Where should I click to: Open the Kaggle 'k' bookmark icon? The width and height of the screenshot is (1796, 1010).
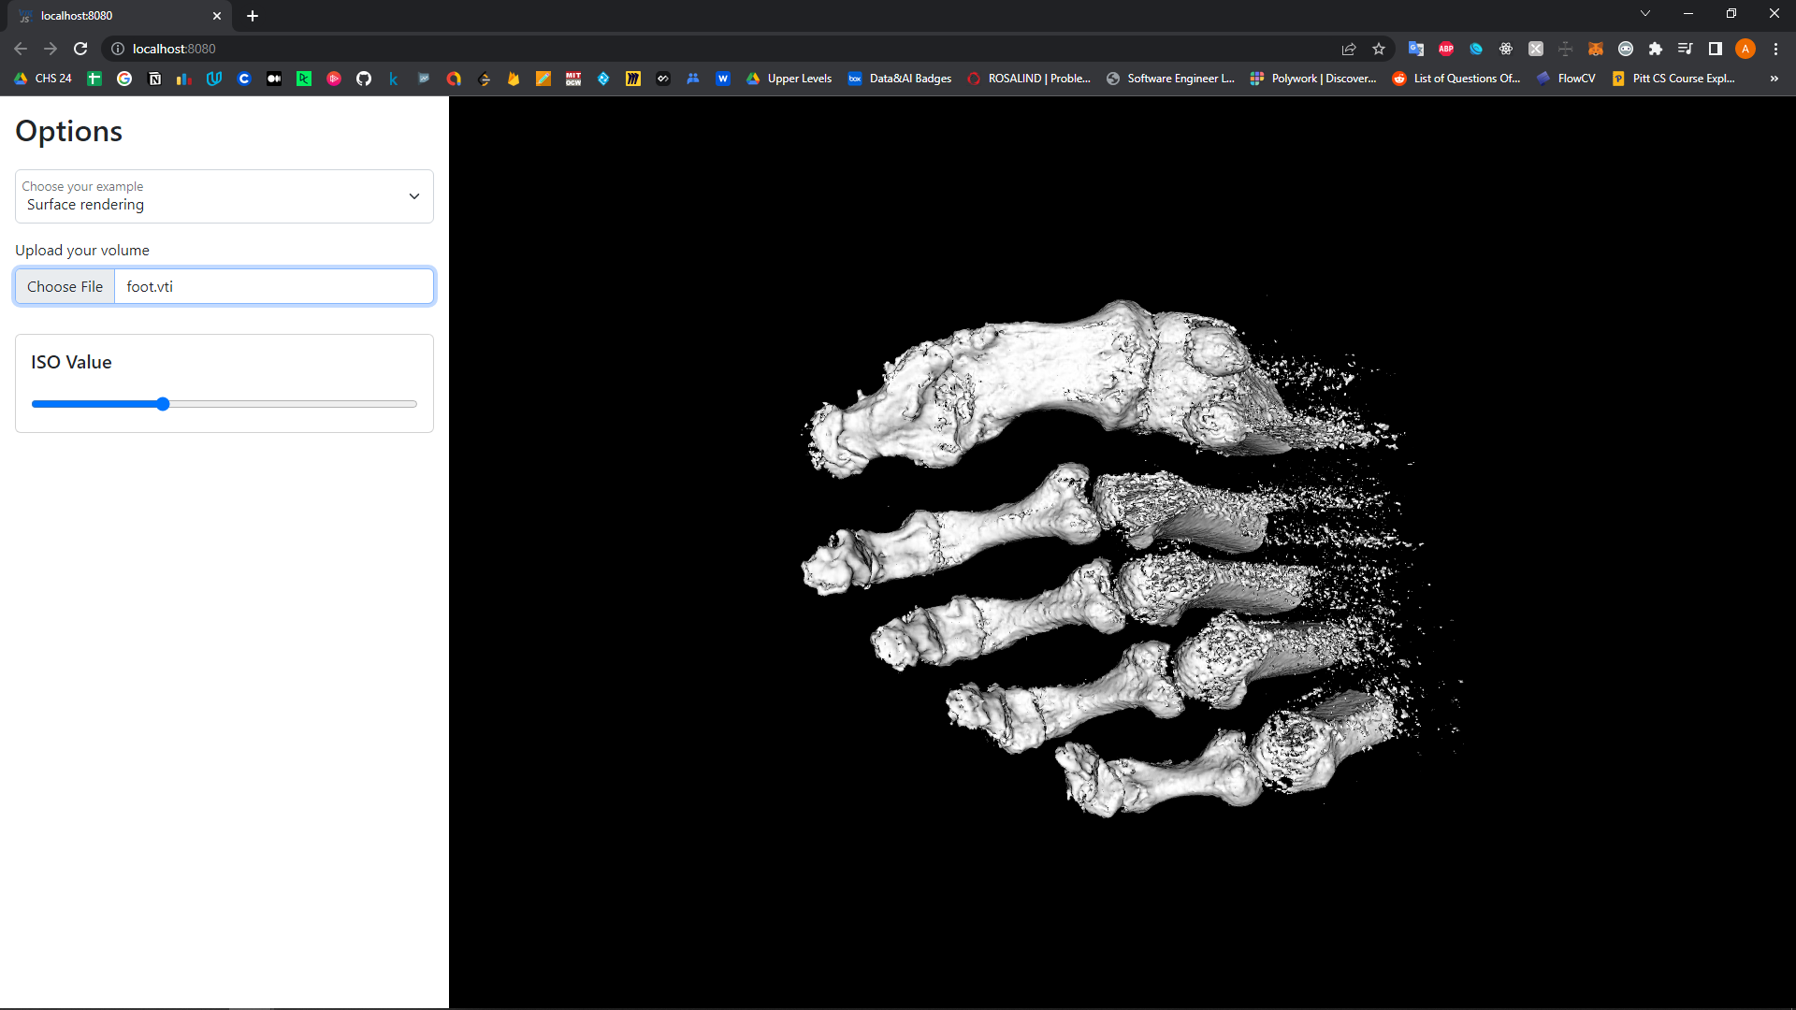(x=394, y=79)
